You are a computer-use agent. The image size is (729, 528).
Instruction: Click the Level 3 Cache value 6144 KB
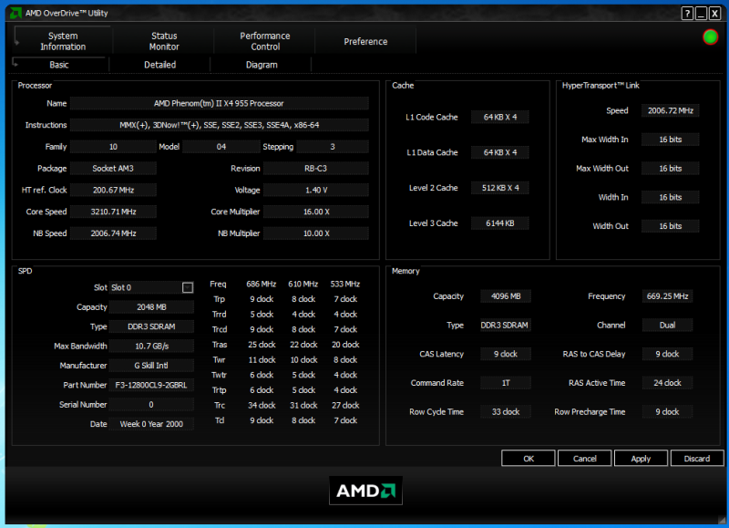tap(499, 223)
